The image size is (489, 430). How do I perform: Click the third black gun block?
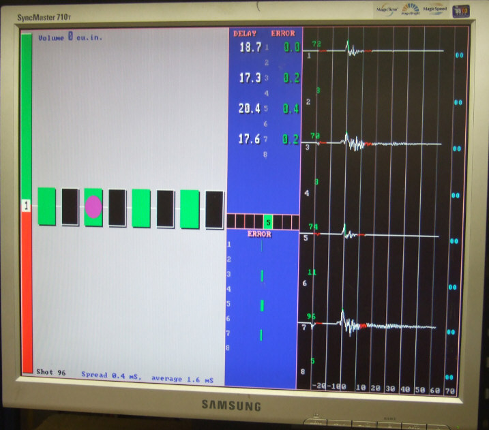pos(166,209)
